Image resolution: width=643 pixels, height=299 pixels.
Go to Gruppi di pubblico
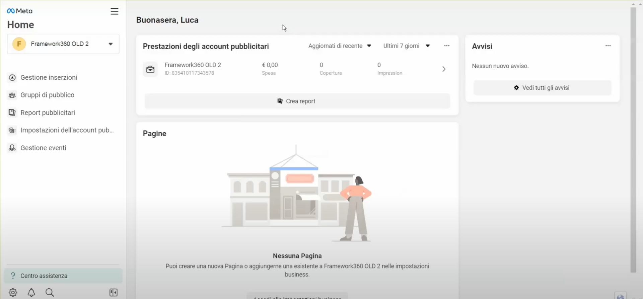point(47,95)
